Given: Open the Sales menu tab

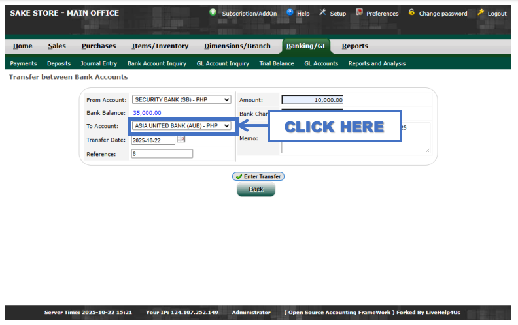Looking at the screenshot, I should [x=57, y=46].
